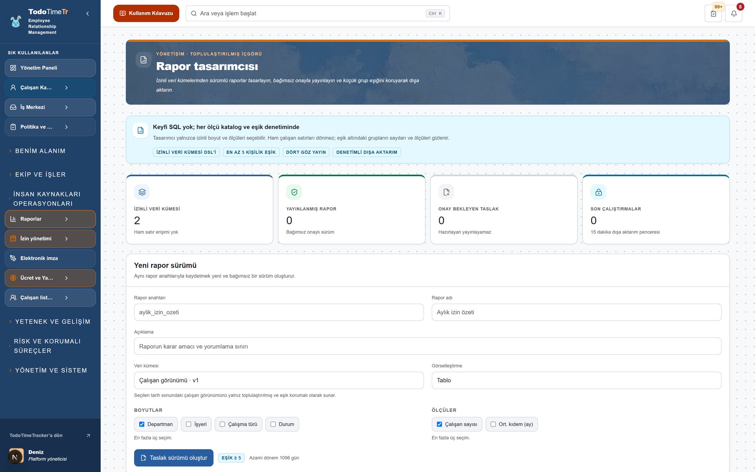Screen dimensions: 755x472
Task: Click the notifications bell icon
Action: click(733, 13)
